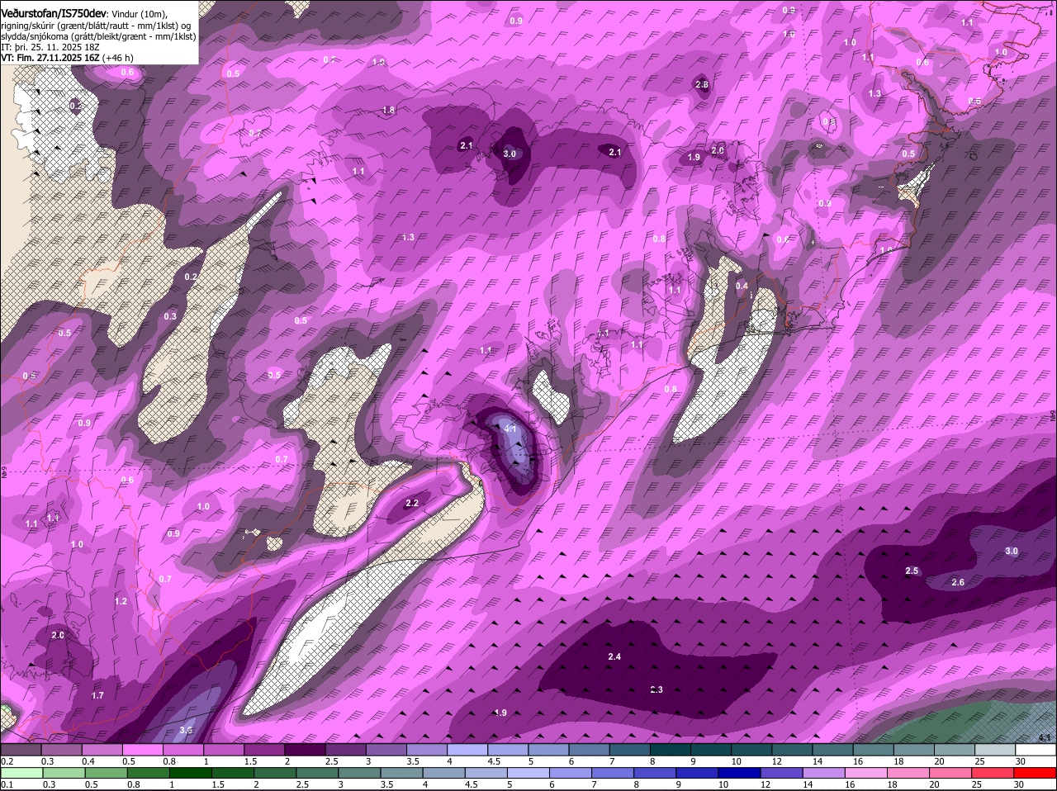Click the 2.2 map value near the hatched strip
The width and height of the screenshot is (1057, 791).
click(x=412, y=503)
